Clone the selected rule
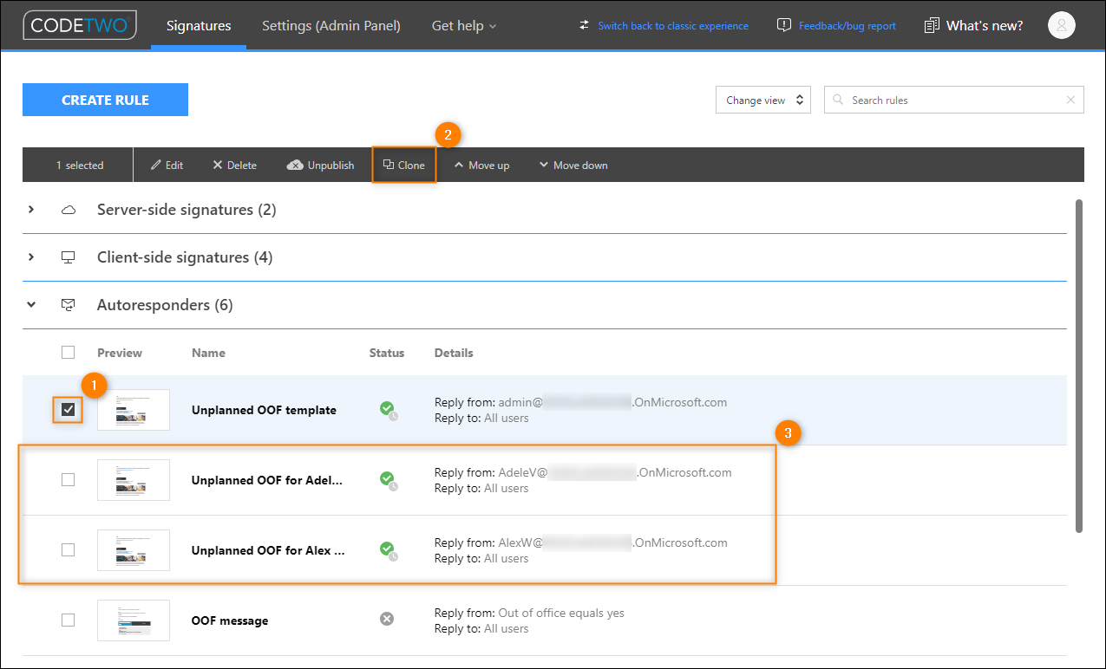This screenshot has width=1106, height=669. click(x=404, y=165)
